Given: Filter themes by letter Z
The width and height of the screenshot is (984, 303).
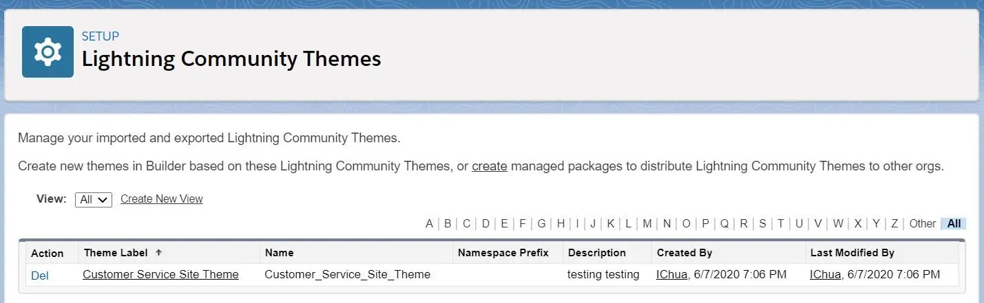Looking at the screenshot, I should [x=894, y=223].
